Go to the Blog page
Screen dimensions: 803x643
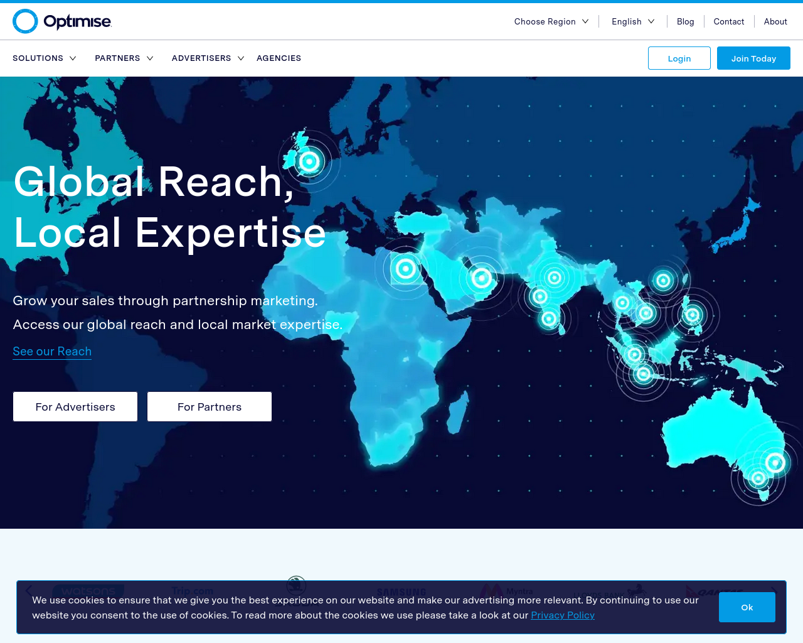pos(685,21)
